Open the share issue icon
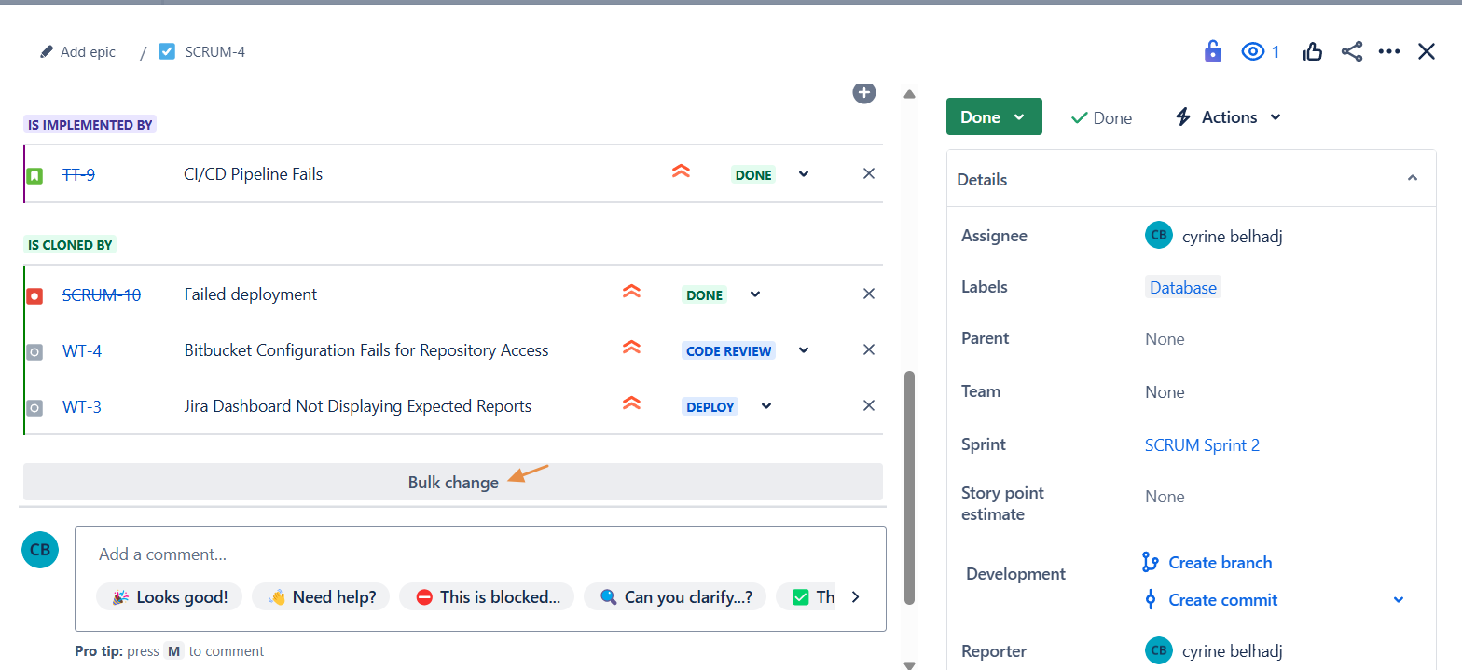The image size is (1462, 670). (1352, 51)
